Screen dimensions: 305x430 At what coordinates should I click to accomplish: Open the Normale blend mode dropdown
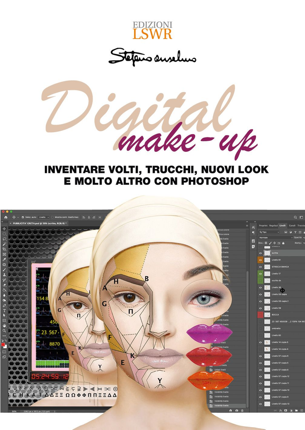click(275, 237)
